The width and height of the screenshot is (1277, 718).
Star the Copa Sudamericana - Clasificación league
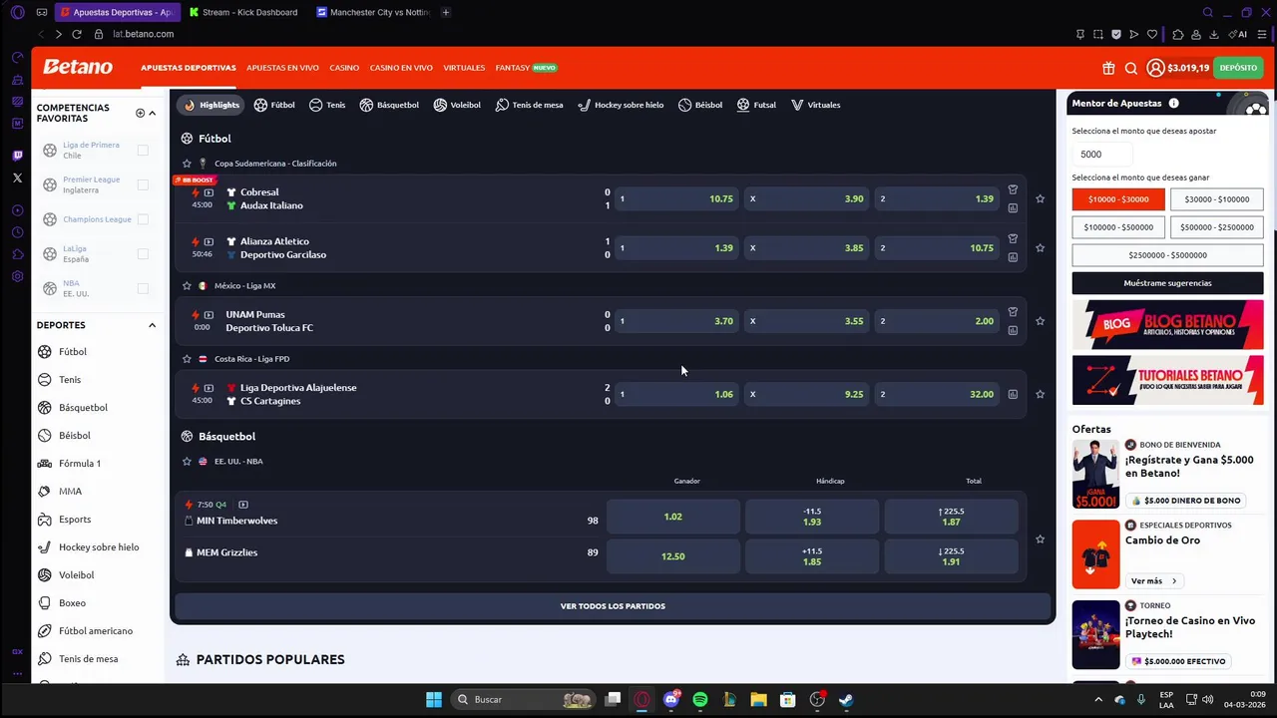187,164
